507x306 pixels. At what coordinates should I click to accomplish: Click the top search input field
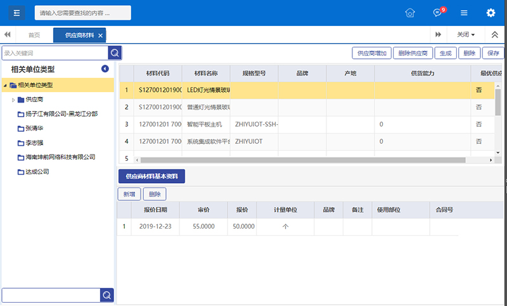click(x=82, y=13)
